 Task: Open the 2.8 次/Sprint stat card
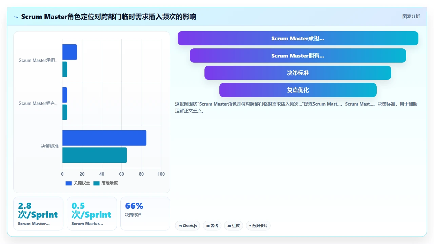pyautogui.click(x=38, y=214)
